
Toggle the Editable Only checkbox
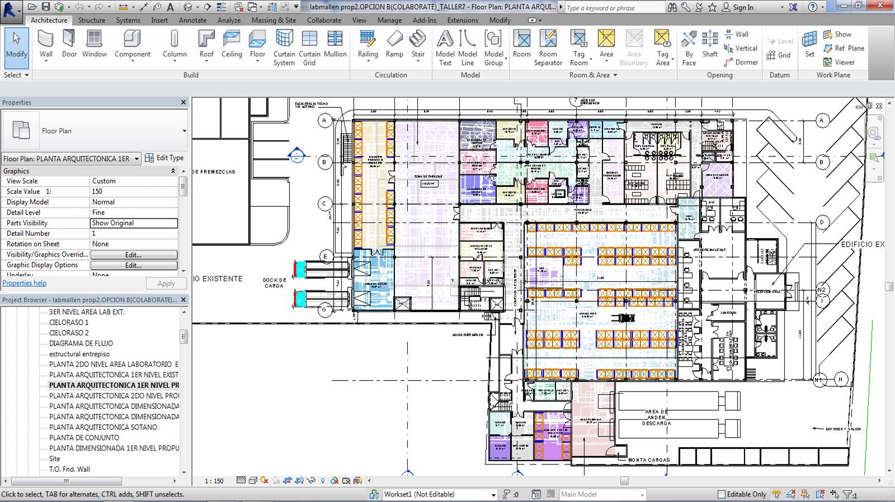coord(722,494)
